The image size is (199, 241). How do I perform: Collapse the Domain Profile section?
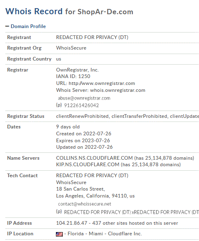7,26
